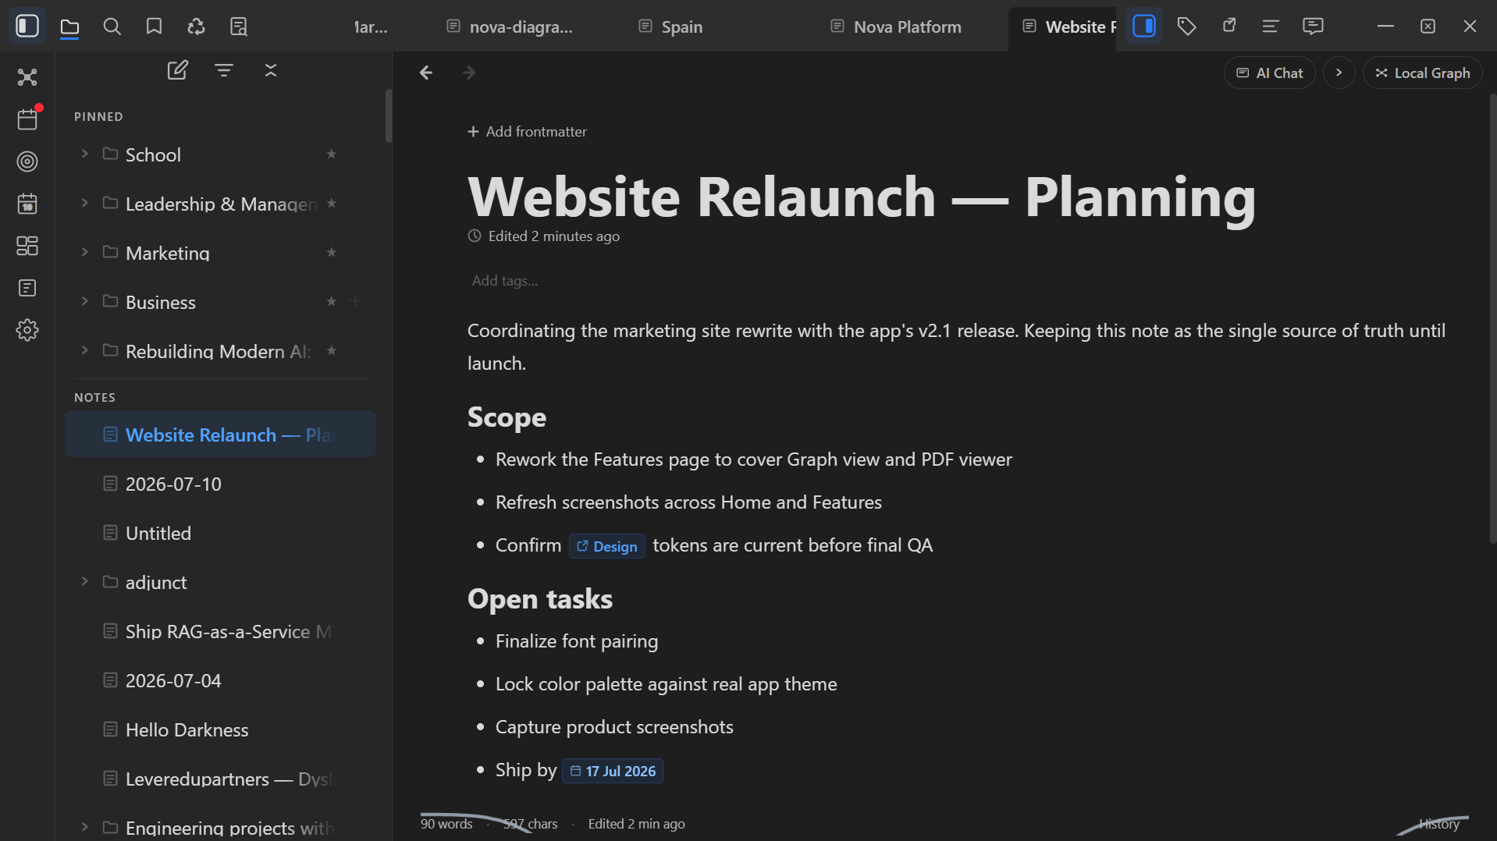Open the Ship RAG-as-a-Service note
The image size is (1497, 841).
(221, 631)
